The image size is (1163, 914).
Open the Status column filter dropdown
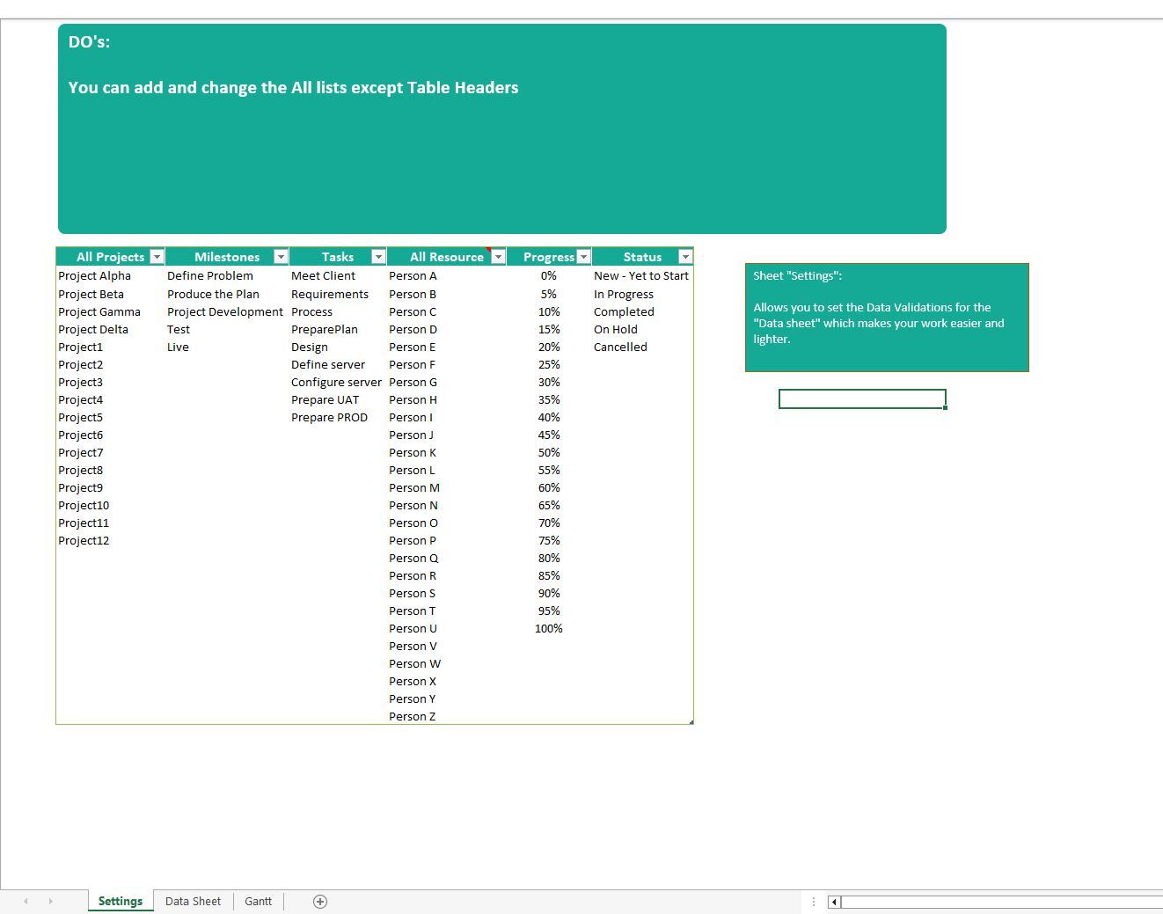coord(685,257)
